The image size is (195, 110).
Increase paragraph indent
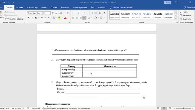coord(95,13)
